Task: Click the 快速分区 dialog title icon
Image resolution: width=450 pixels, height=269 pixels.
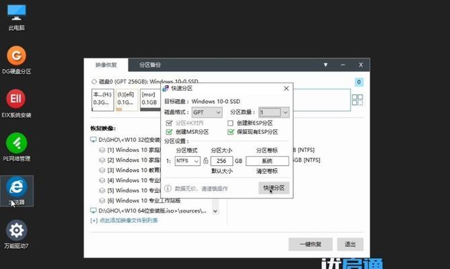Action: 165,88
